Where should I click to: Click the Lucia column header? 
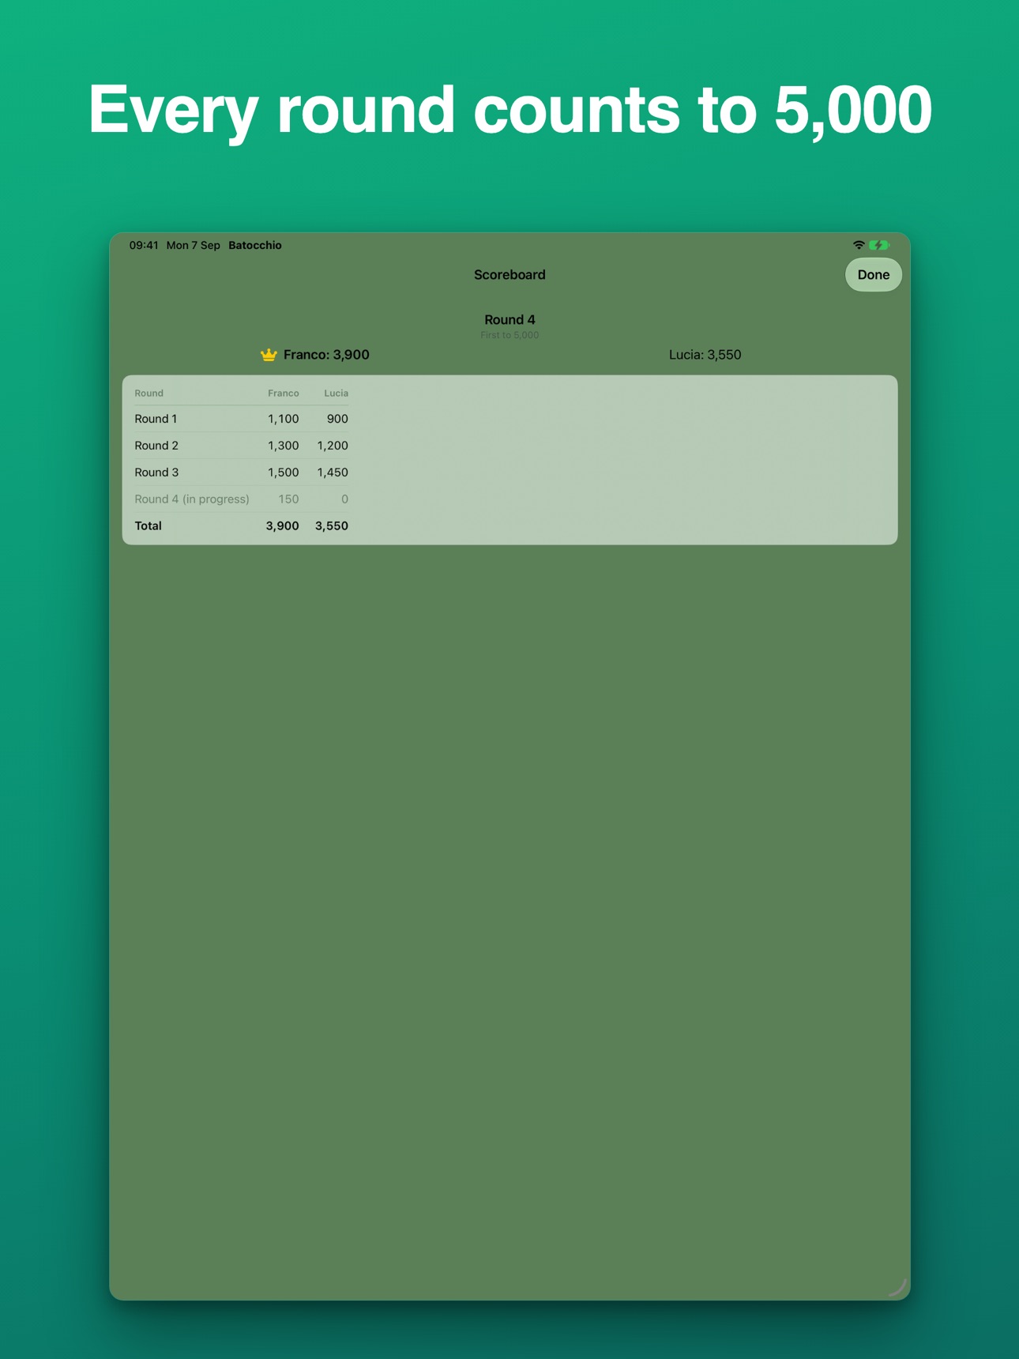336,393
